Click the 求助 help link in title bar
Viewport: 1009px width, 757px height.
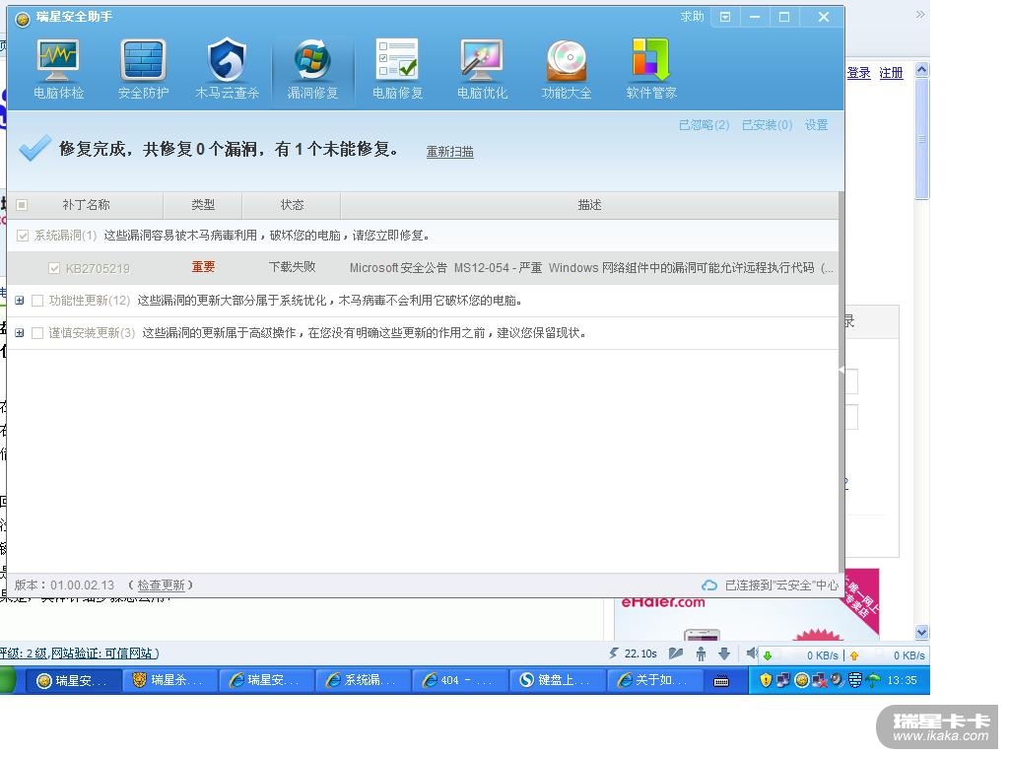pyautogui.click(x=692, y=17)
